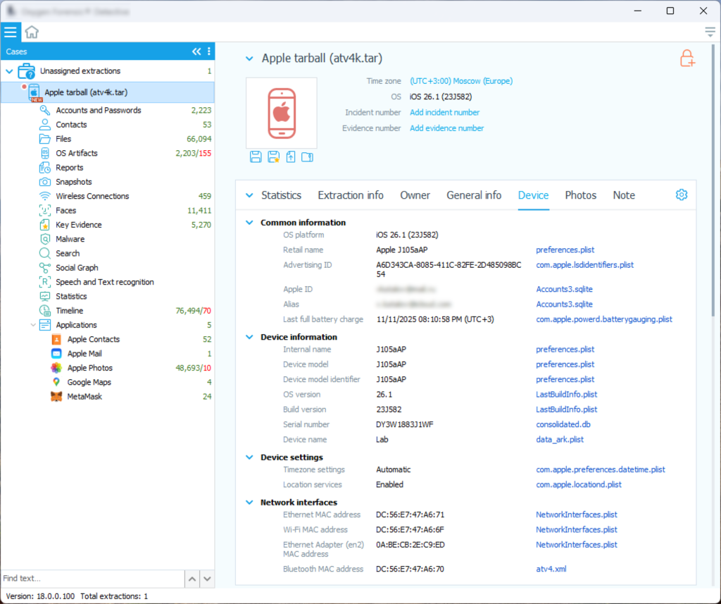Click the Find text input field

(x=92, y=579)
